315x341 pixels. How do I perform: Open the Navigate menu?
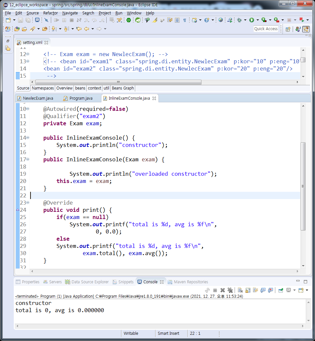click(x=70, y=13)
